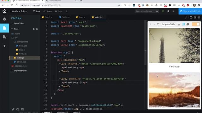Click the browser home icon
This screenshot has width=202, height=113.
pyautogui.click(x=16, y=5)
